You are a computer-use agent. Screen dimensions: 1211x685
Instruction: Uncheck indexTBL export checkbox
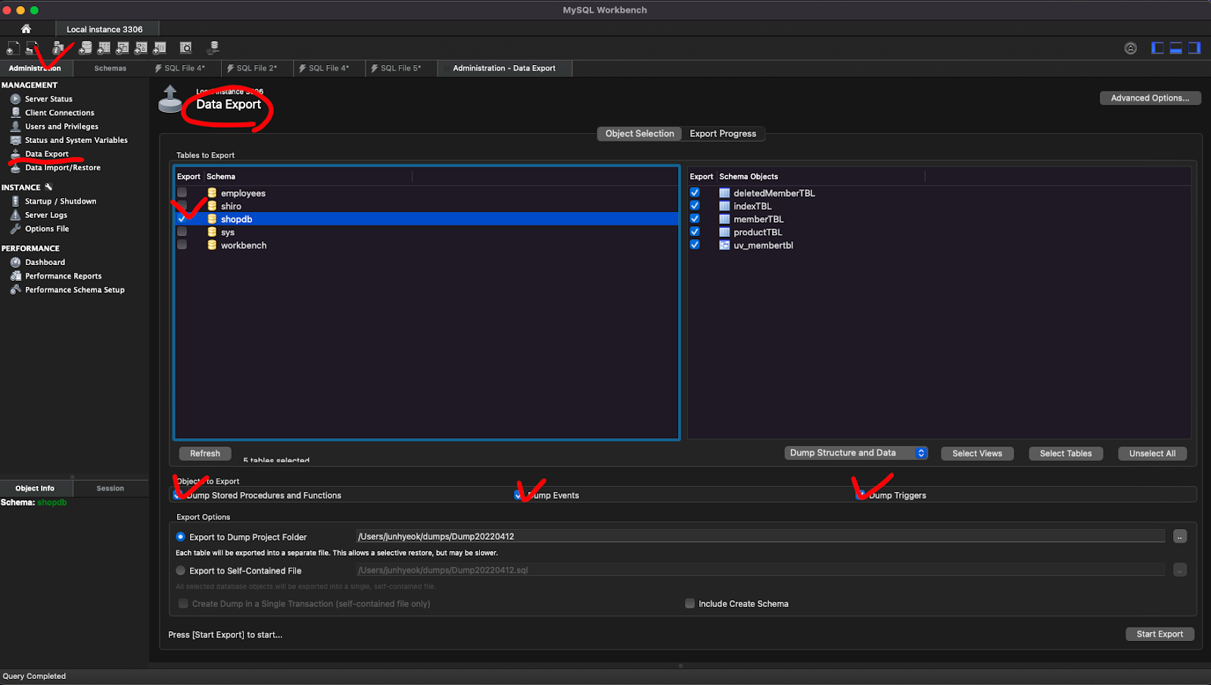point(695,206)
